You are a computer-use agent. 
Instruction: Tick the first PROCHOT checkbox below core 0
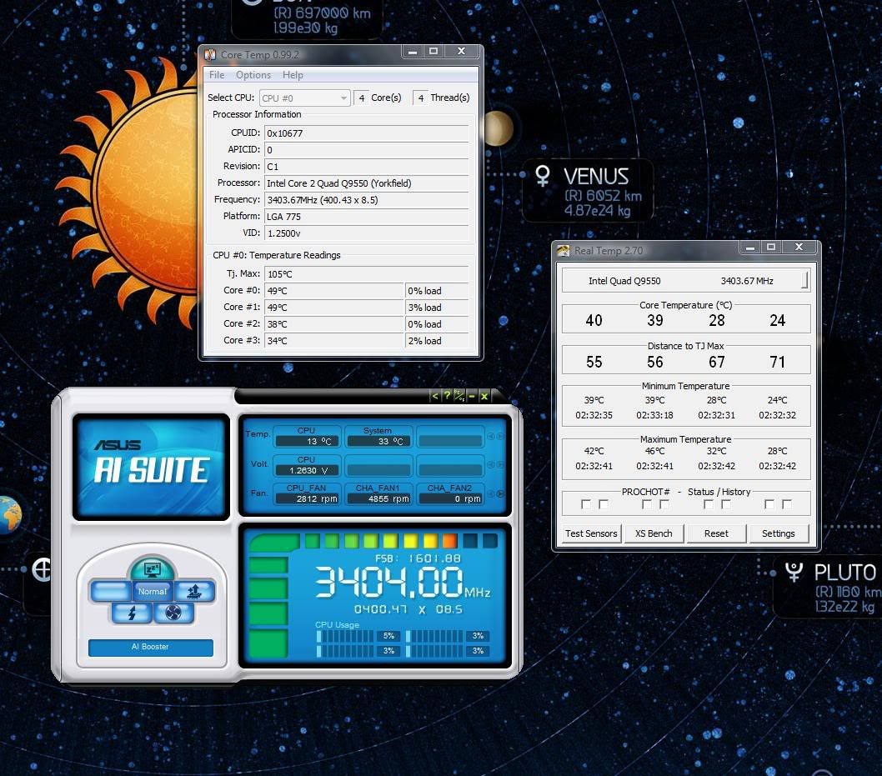[586, 504]
